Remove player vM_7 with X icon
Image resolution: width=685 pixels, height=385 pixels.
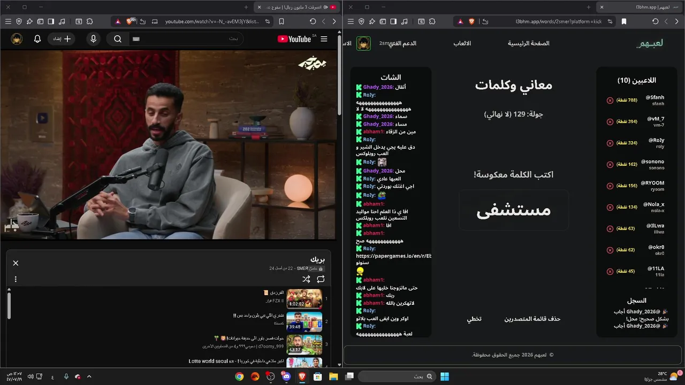(610, 121)
